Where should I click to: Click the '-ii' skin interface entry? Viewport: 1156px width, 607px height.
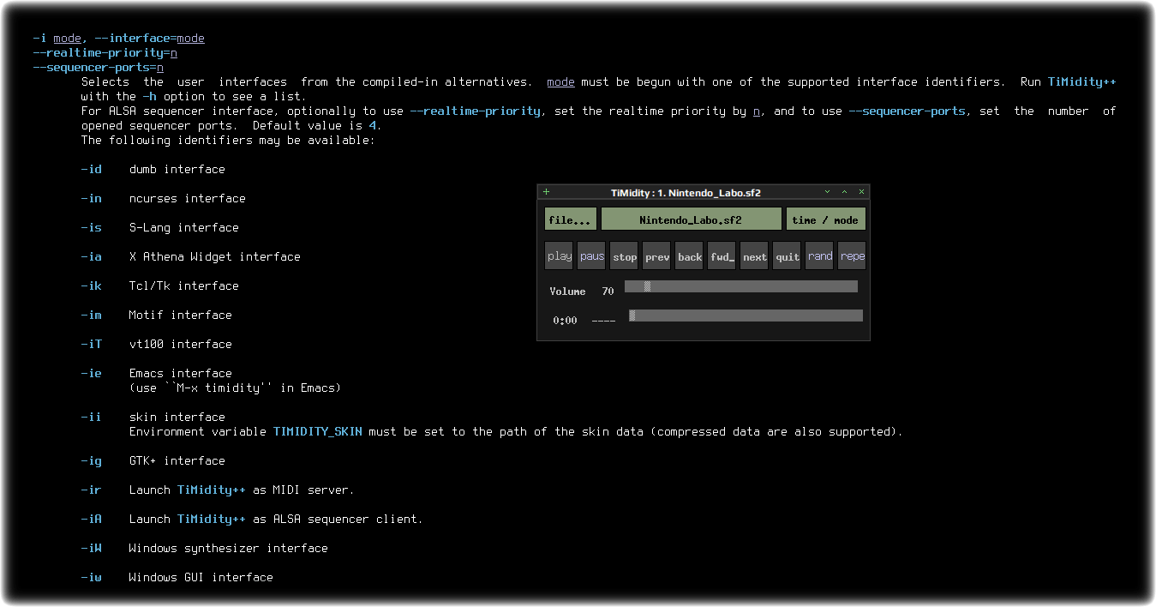point(153,417)
